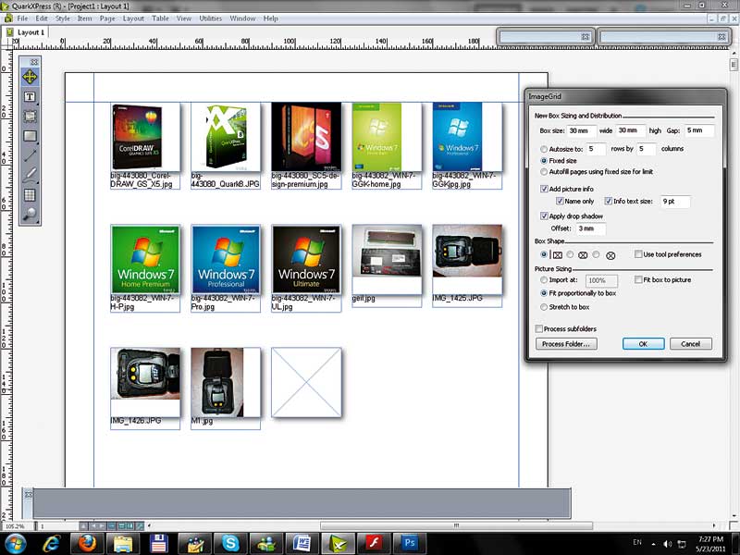Click the oval box shape icon
Image resolution: width=740 pixels, height=555 pixels.
click(610, 255)
